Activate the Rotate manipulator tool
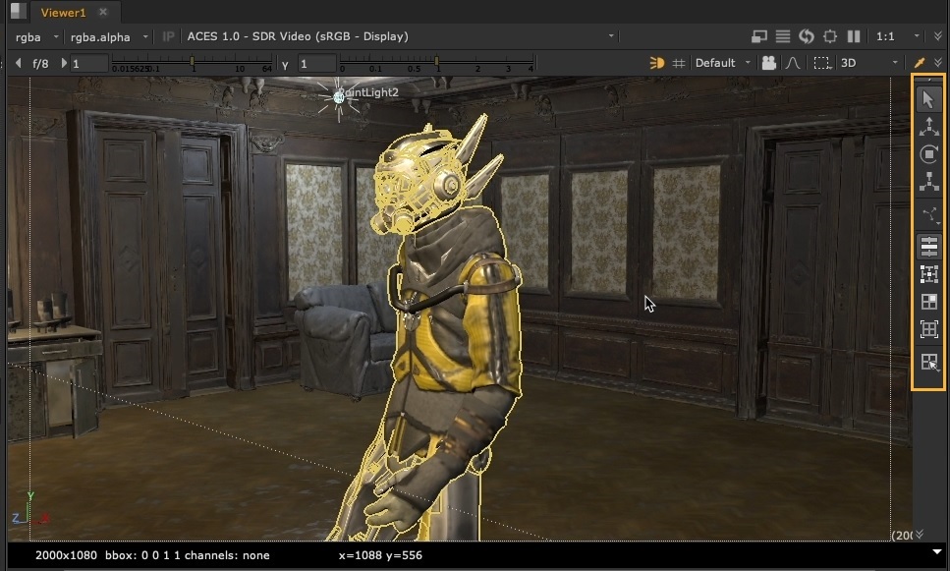The image size is (950, 571). 928,154
